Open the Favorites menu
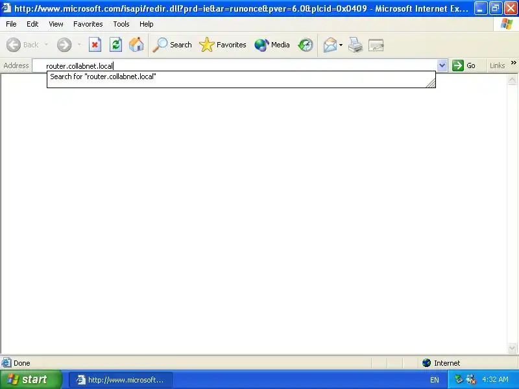This screenshot has height=389, width=519. click(x=88, y=24)
